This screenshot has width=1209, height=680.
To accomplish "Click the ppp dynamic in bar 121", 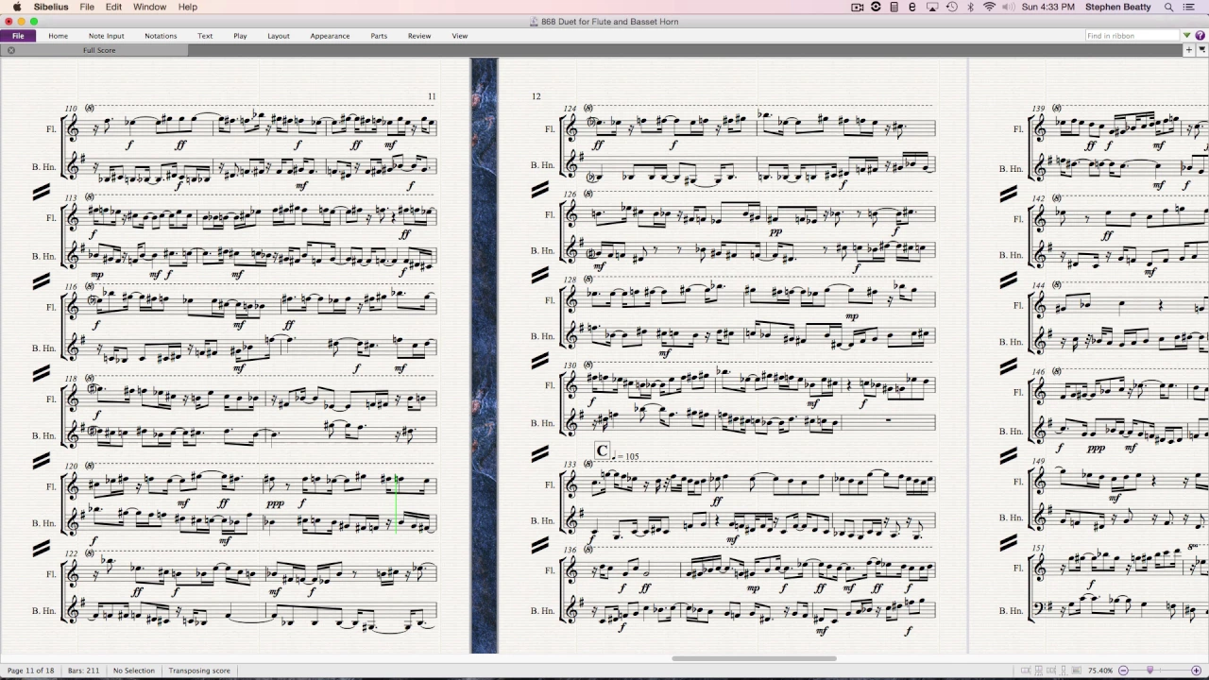I will click(x=273, y=503).
